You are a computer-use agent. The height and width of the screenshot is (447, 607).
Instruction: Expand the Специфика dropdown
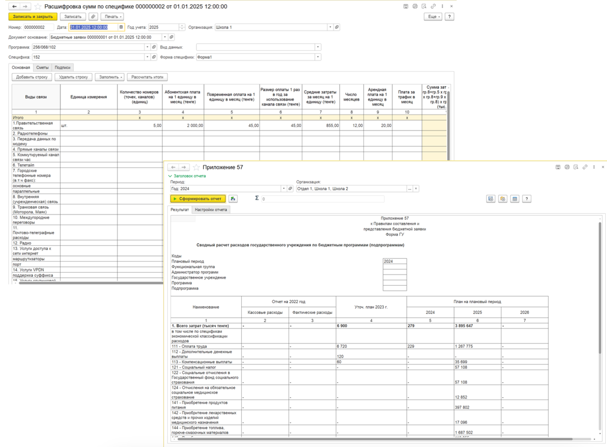point(147,58)
